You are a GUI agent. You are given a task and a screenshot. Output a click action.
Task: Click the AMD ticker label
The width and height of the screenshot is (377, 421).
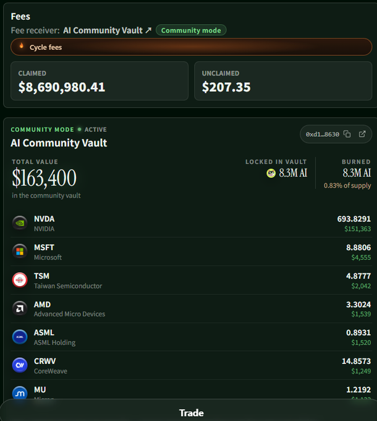tap(43, 305)
